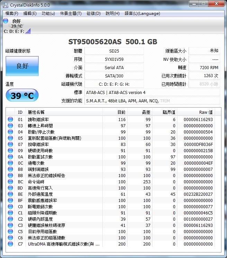This screenshot has height=258, width=227.
Task: Open the 功能(u) menu
Action: click(48, 13)
